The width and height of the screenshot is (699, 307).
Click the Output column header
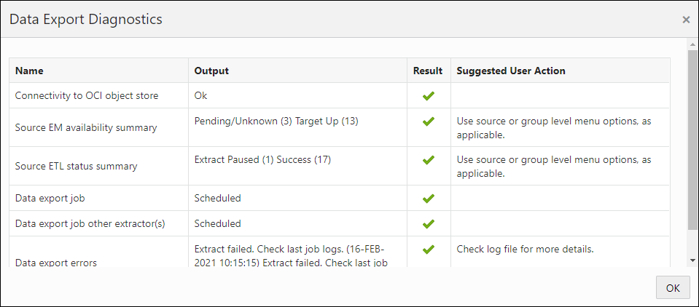[x=211, y=71]
